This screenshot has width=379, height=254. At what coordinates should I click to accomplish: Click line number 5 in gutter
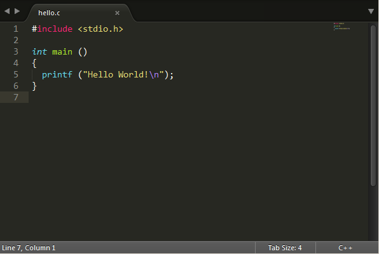coord(16,74)
